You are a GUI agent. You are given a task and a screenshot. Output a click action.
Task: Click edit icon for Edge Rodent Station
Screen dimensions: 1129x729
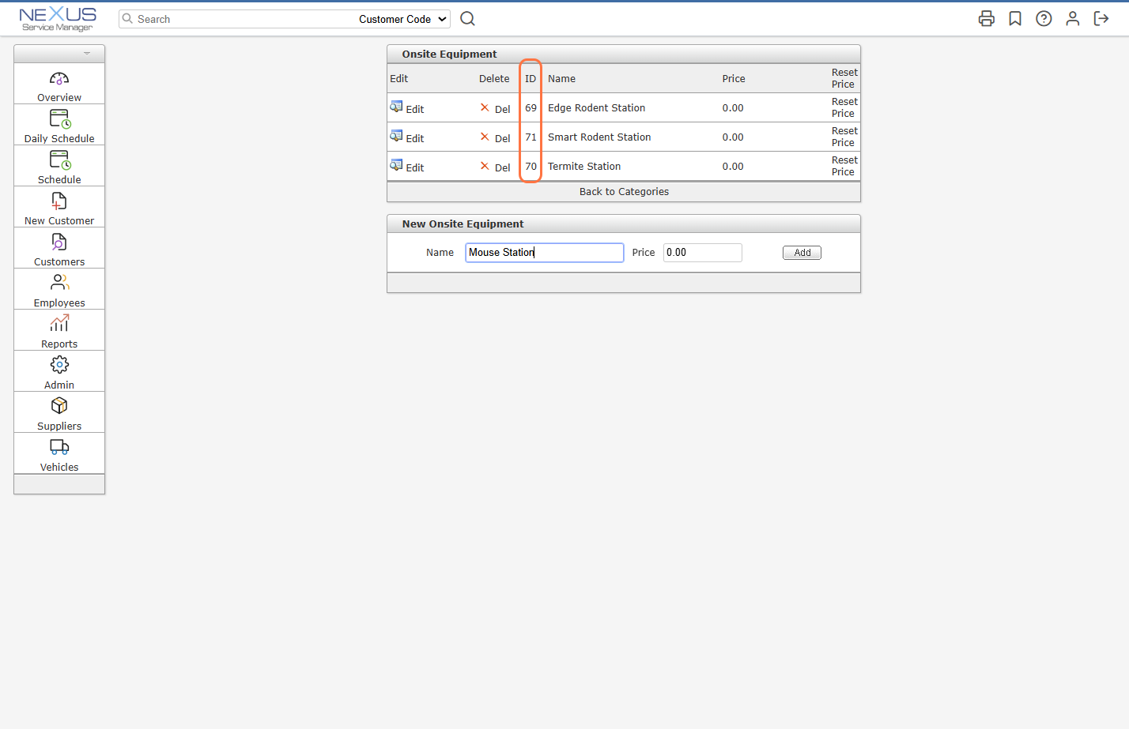(x=397, y=107)
